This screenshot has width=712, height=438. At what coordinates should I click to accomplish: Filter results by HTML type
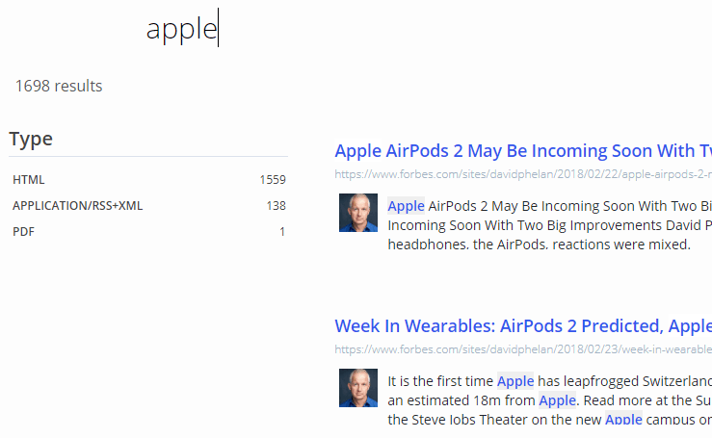point(29,180)
